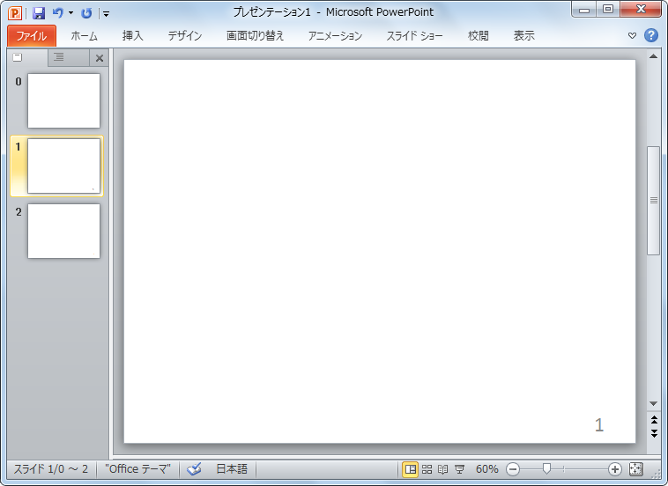Start the slide show from status bar
Screen dimensions: 668x486
pyautogui.click(x=459, y=469)
